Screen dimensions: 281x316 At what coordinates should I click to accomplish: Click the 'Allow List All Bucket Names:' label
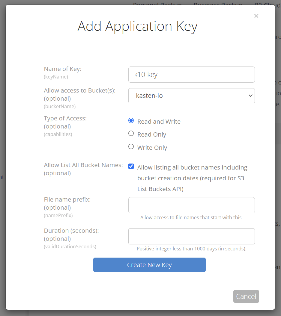click(83, 165)
